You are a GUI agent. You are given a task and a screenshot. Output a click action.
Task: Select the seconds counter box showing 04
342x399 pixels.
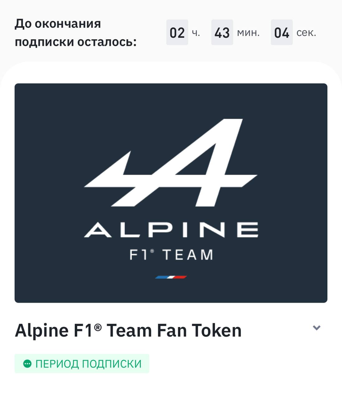coord(282,32)
